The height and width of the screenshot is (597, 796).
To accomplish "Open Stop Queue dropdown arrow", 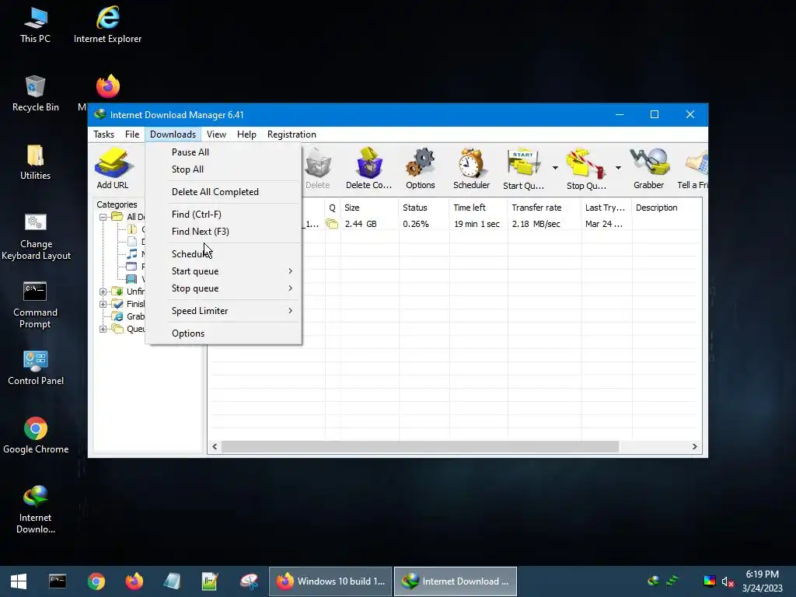I will (x=618, y=168).
